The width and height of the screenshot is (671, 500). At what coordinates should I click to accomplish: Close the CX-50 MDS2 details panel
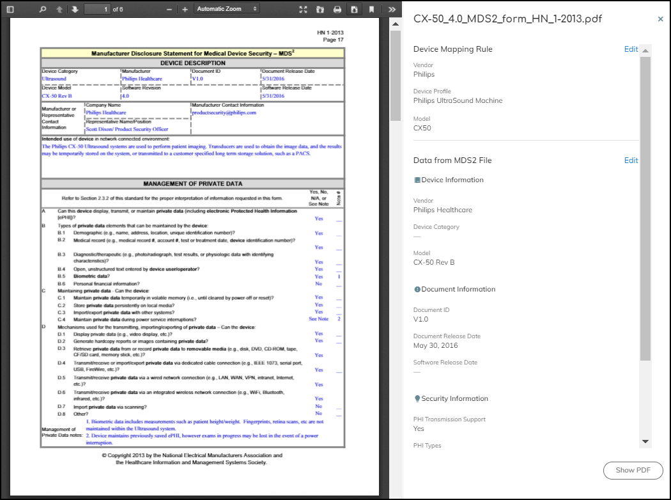pyautogui.click(x=660, y=19)
